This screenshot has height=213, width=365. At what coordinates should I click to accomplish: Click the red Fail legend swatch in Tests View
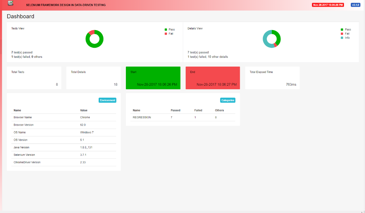(x=166, y=34)
